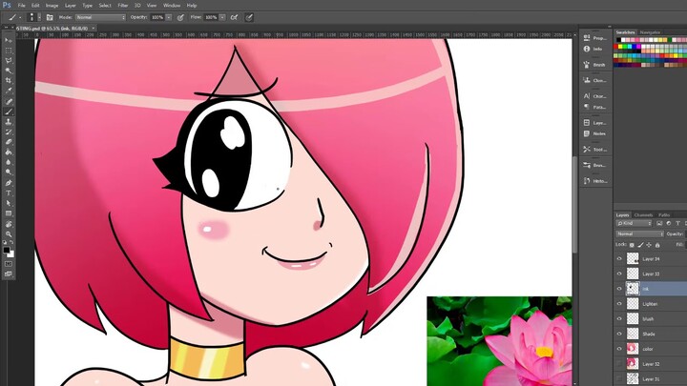Viewport: 687px width, 386px height.
Task: Switch to the Channels tab
Action: [x=643, y=214]
